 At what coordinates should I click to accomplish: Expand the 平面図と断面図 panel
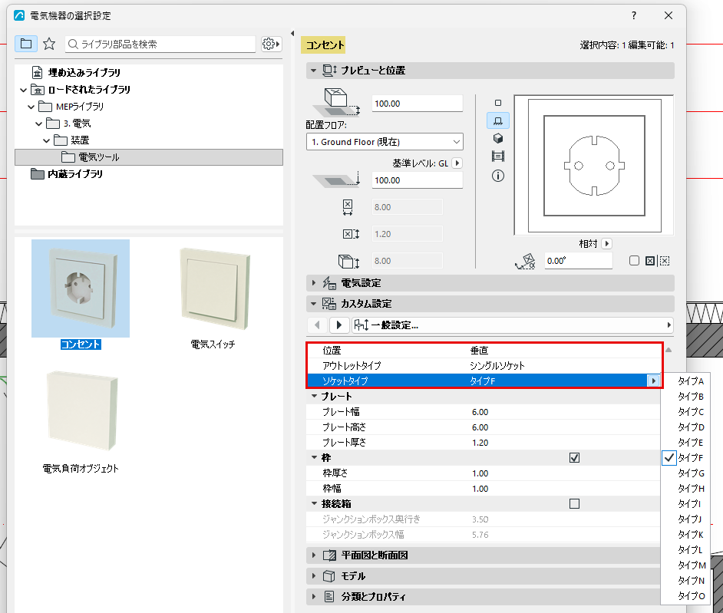click(x=314, y=555)
